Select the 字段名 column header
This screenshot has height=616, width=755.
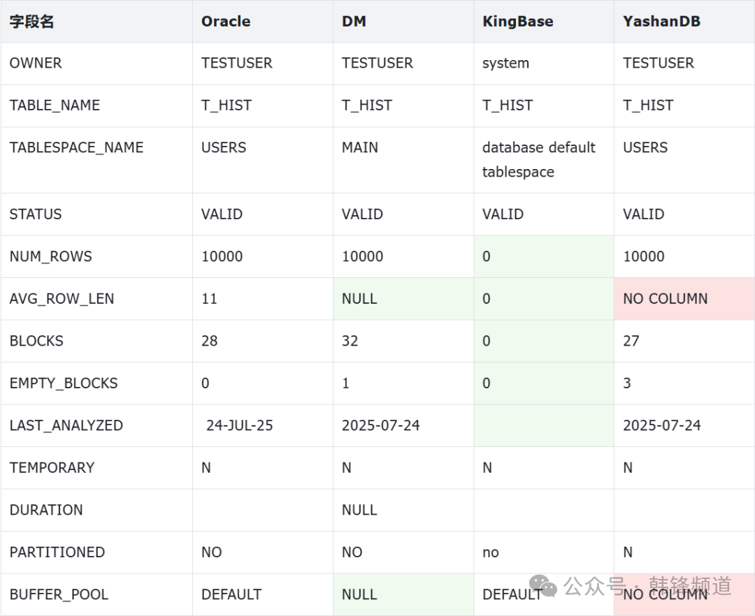pos(31,22)
